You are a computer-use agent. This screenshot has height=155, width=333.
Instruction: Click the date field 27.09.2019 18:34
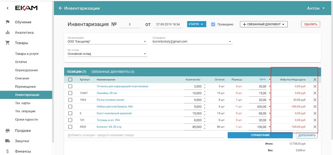pyautogui.click(x=168, y=25)
